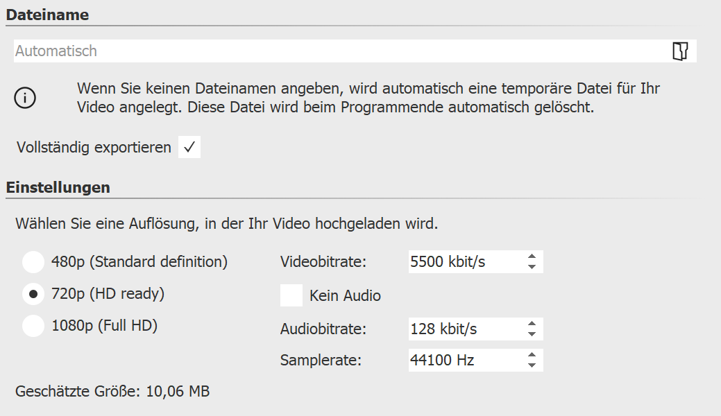Select the 1080p (Full HD) resolution
The image size is (721, 416).
[x=33, y=326]
